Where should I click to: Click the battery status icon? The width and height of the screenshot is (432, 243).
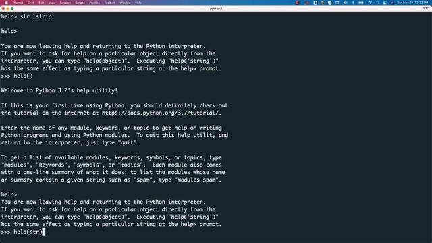coord(361,3)
